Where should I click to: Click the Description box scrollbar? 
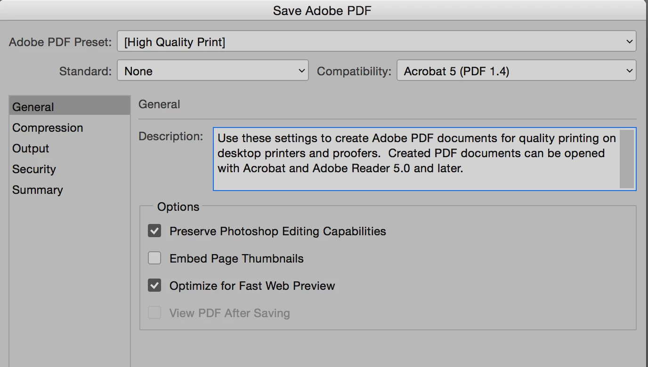click(x=626, y=159)
